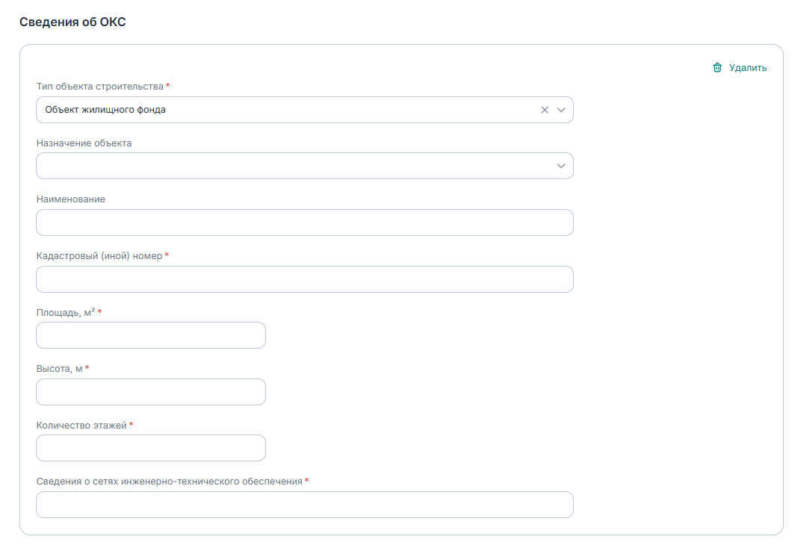The width and height of the screenshot is (801, 548).
Task: Click the Тип объекта строительства label
Action: (99, 87)
